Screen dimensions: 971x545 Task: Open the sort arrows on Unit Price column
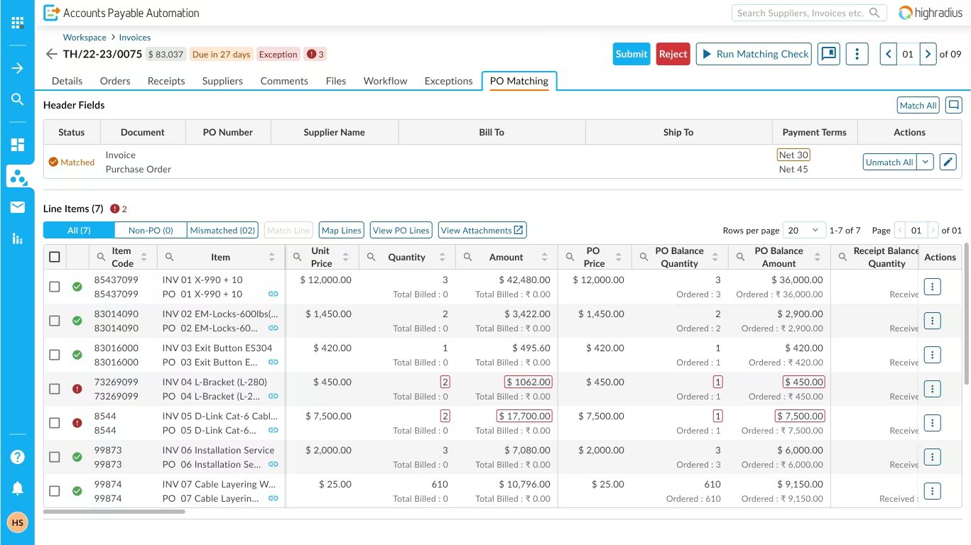[346, 257]
